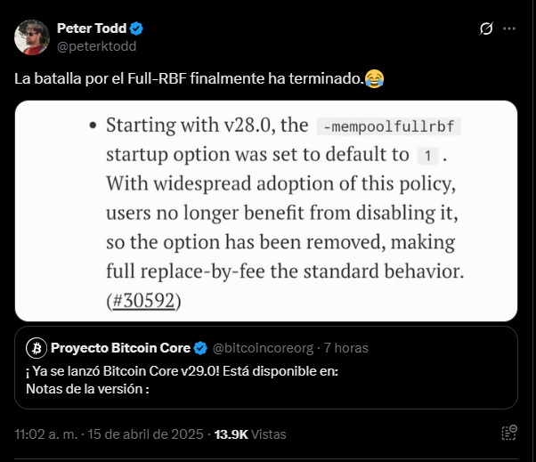Open the three-dot more options menu
Screen dimensions: 536x462
coord(509,28)
